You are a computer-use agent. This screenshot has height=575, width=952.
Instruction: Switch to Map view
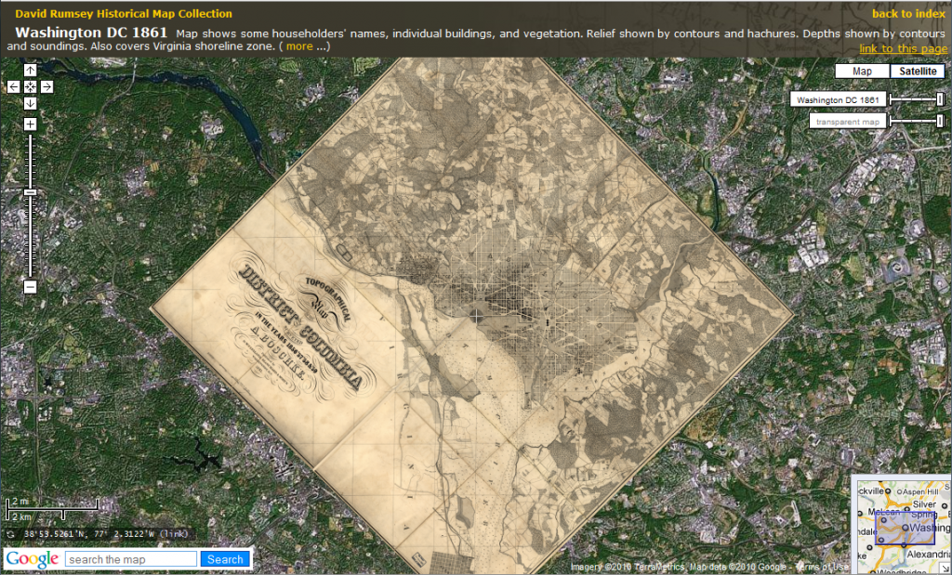pyautogui.click(x=862, y=71)
